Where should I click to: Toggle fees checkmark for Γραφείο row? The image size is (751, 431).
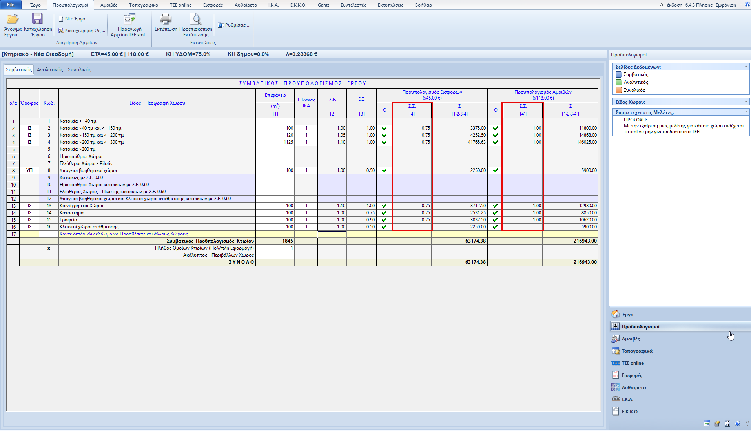click(x=495, y=220)
